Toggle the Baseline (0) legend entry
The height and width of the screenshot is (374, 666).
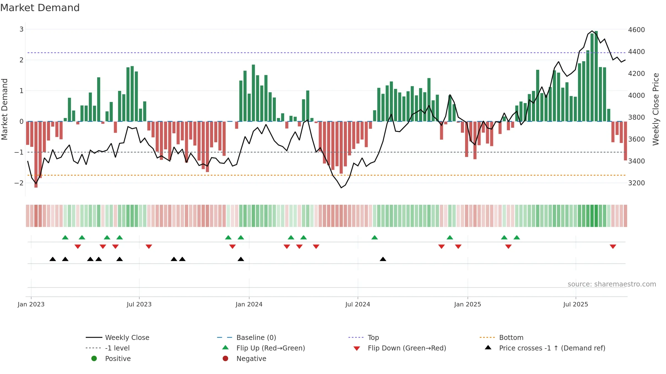point(246,337)
